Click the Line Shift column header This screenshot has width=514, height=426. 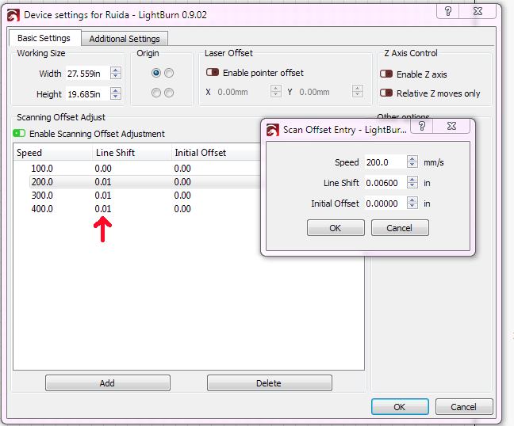pyautogui.click(x=132, y=153)
